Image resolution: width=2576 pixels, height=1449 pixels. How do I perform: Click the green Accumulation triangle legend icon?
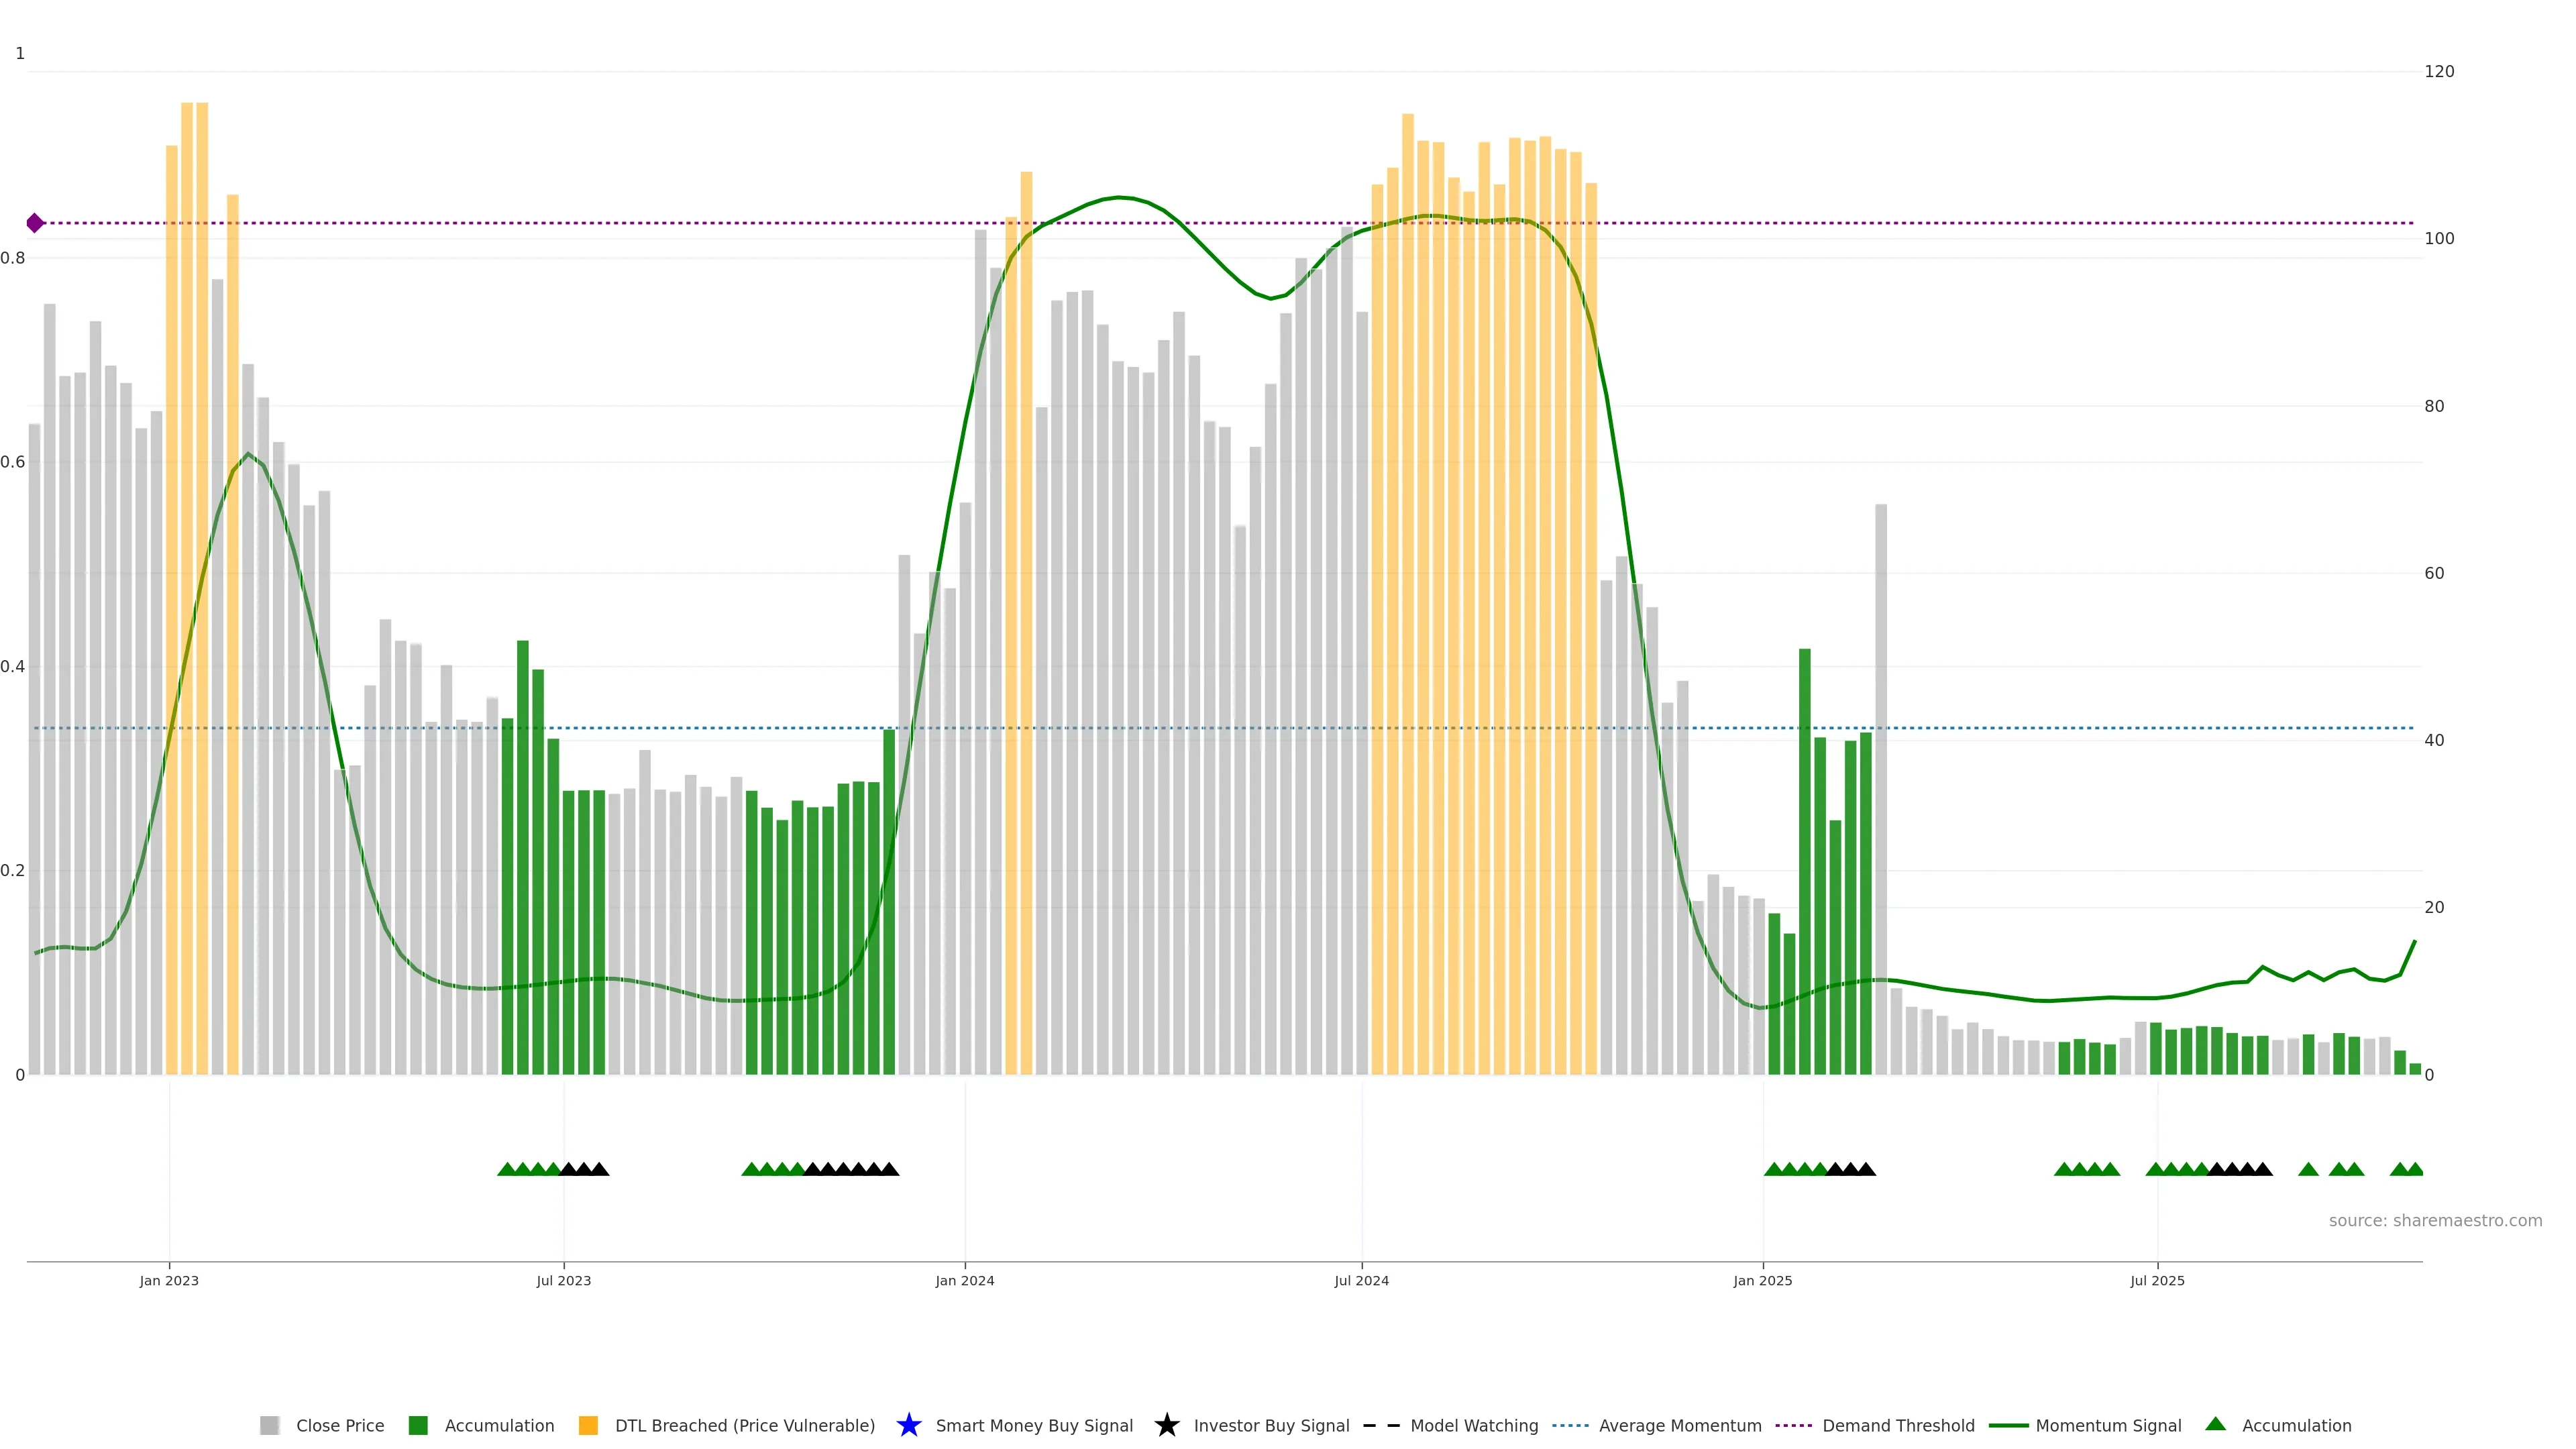(2215, 1424)
